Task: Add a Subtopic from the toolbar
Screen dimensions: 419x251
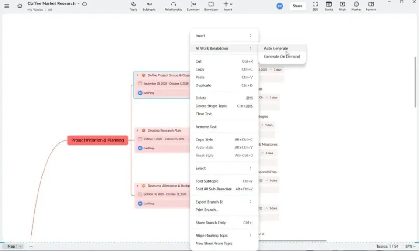Action: pyautogui.click(x=149, y=4)
